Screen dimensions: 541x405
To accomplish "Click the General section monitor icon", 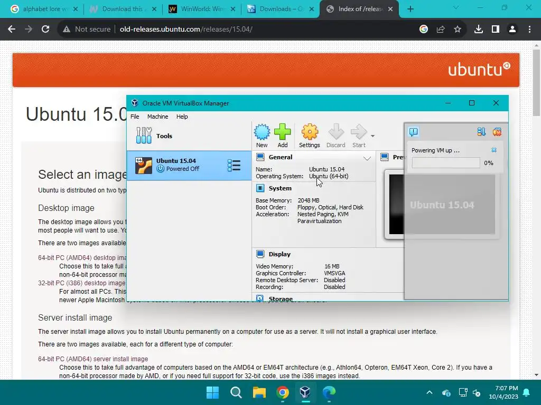I will click(x=260, y=157).
